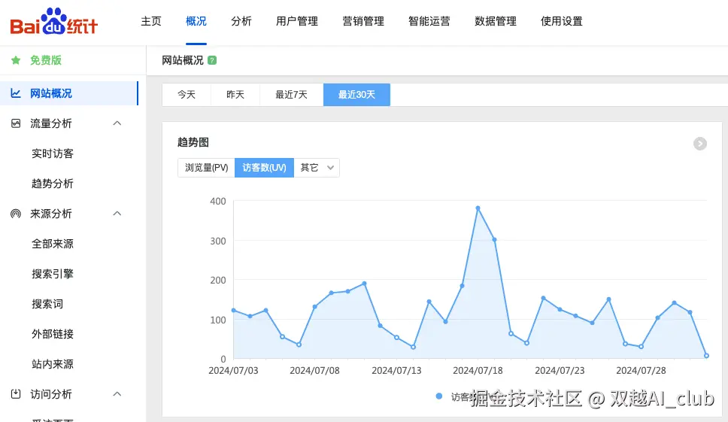
Task: Open 智能运营 in top navigation
Action: (x=429, y=21)
